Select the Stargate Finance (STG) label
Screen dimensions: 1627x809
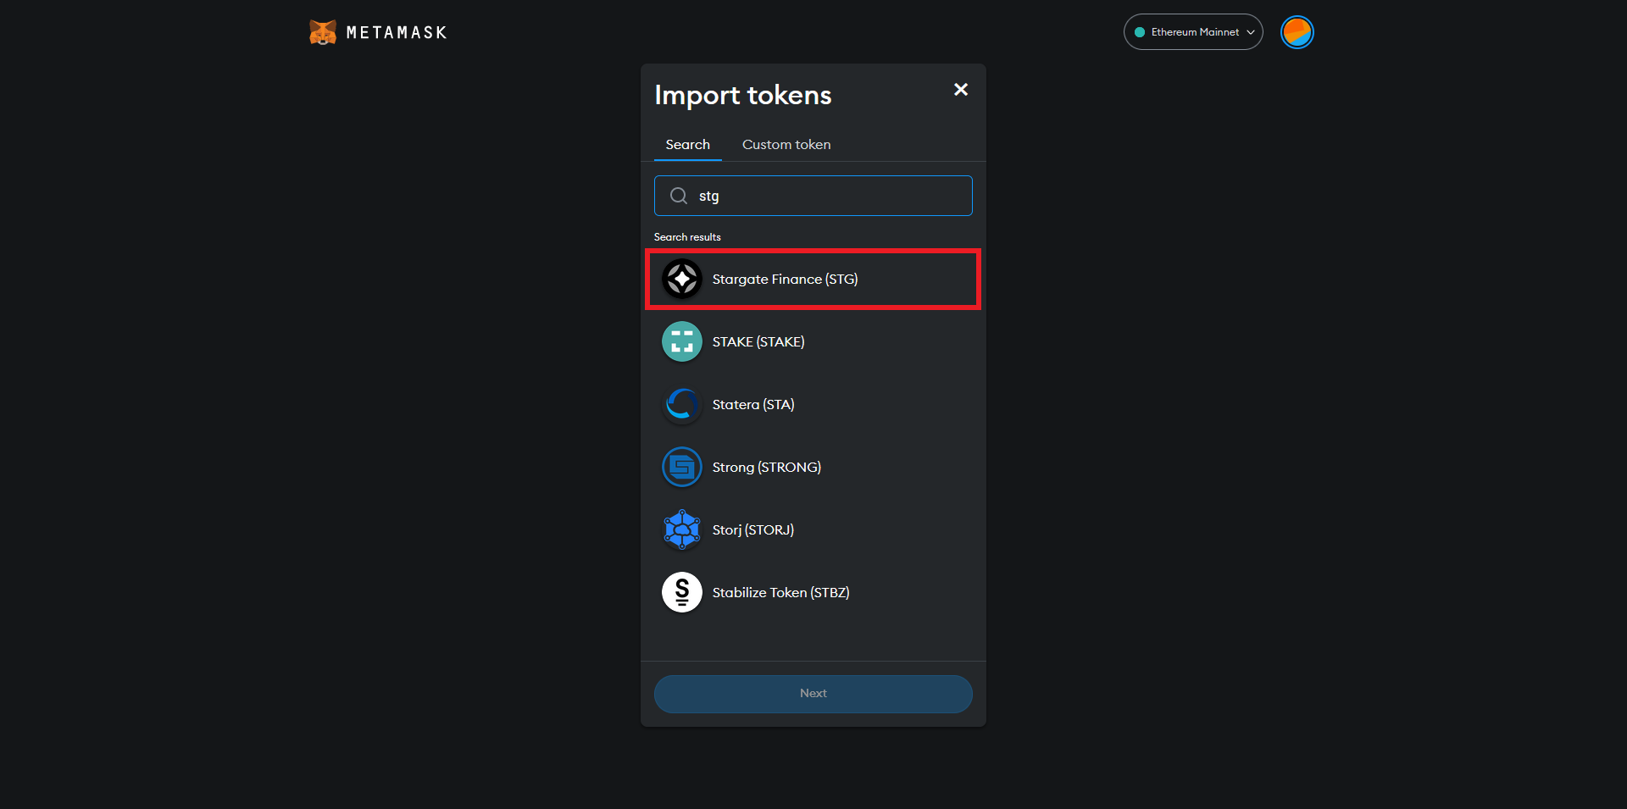point(785,279)
